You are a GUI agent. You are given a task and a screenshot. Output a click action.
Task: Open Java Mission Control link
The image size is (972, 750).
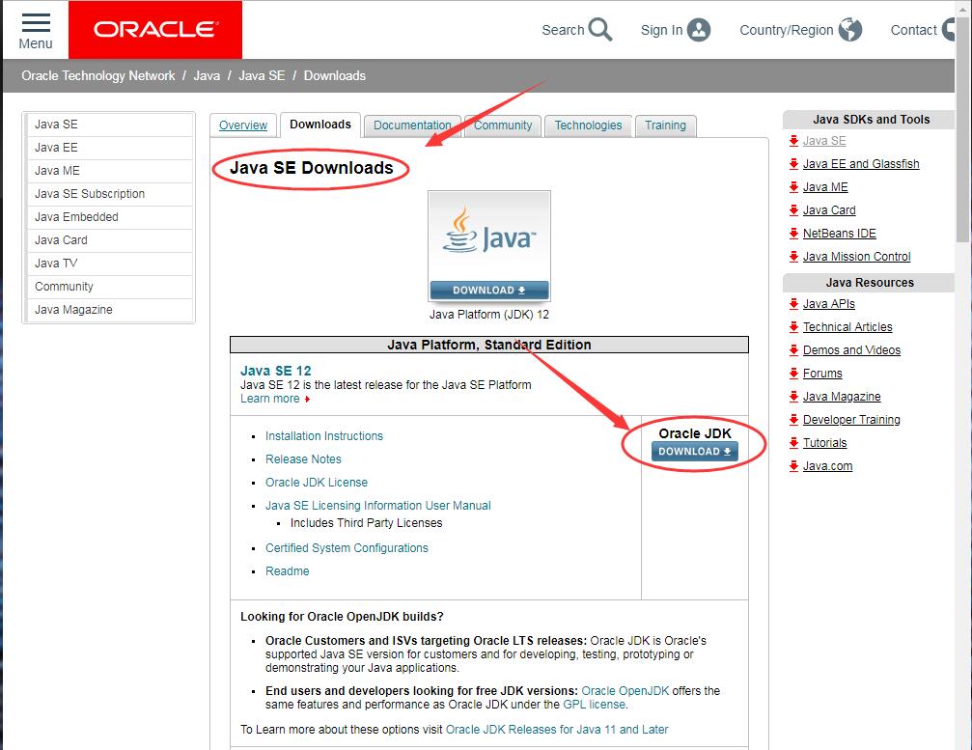click(x=856, y=257)
